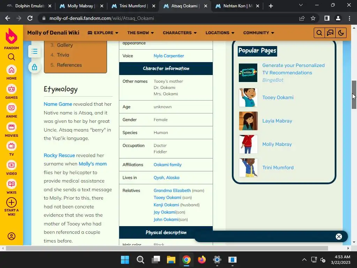View site information lock icon
The height and width of the screenshot is (268, 357).
(44, 18)
